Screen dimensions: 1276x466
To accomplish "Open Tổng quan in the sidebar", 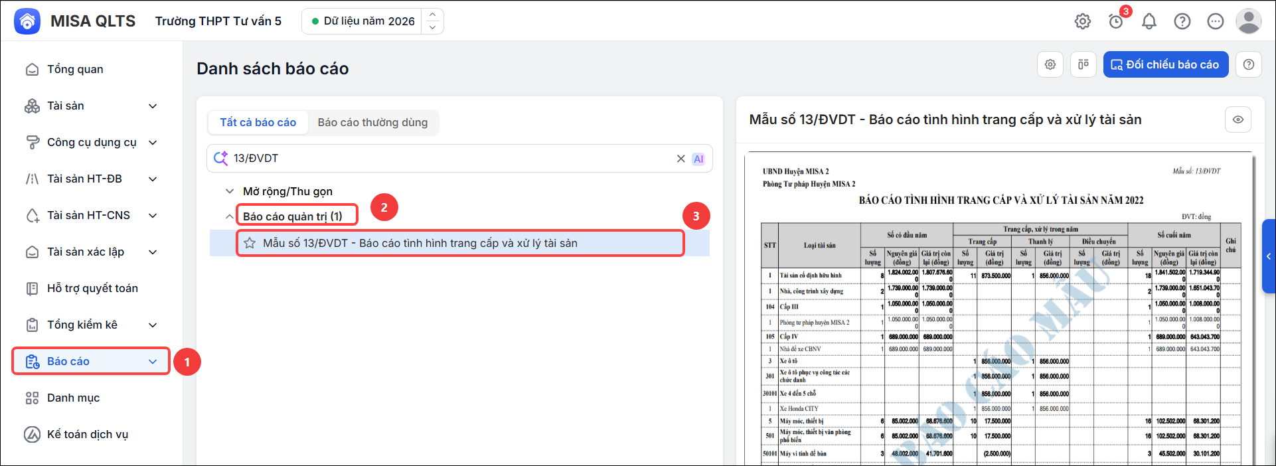I will tap(75, 69).
